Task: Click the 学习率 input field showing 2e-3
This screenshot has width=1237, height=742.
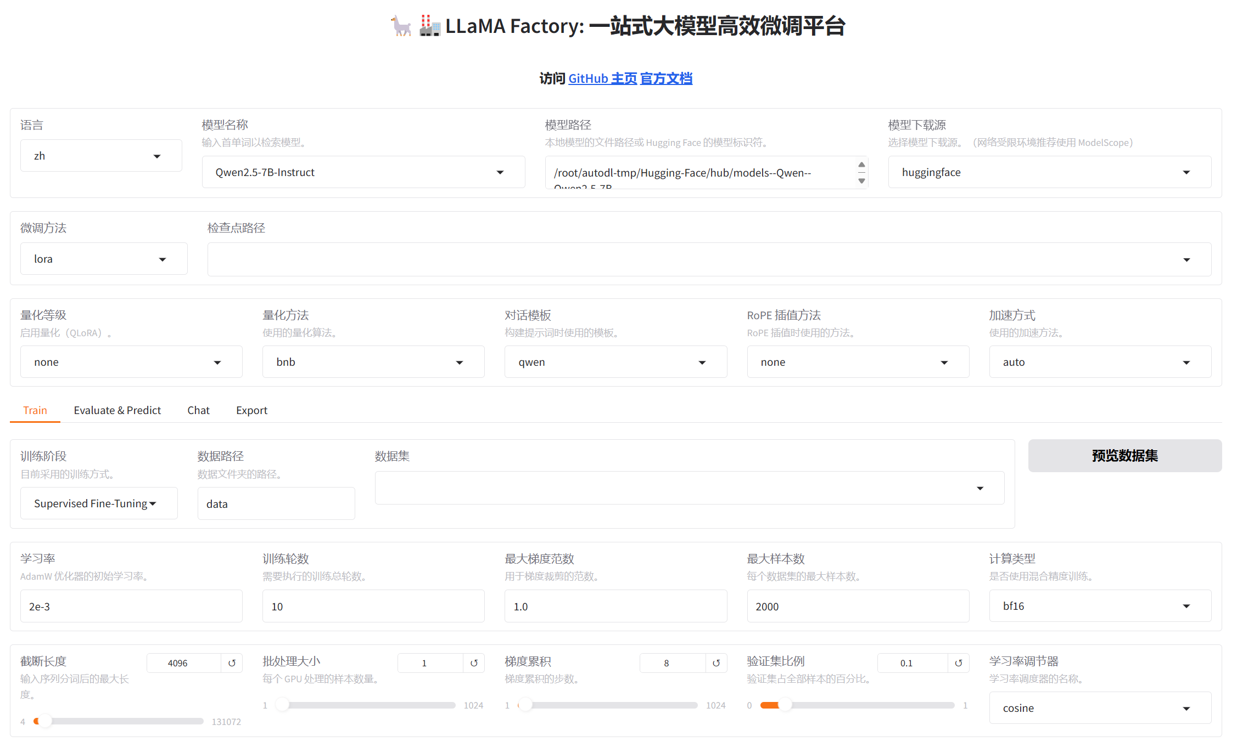Action: click(131, 607)
